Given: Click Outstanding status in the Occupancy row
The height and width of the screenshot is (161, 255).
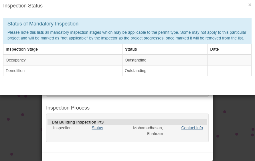Looking at the screenshot, I should click(x=136, y=60).
